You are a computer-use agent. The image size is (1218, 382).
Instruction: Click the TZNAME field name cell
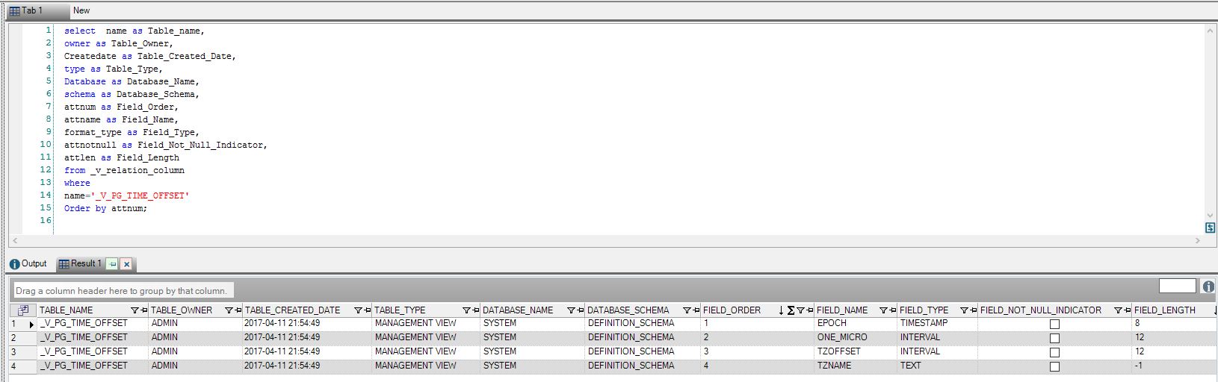click(856, 366)
